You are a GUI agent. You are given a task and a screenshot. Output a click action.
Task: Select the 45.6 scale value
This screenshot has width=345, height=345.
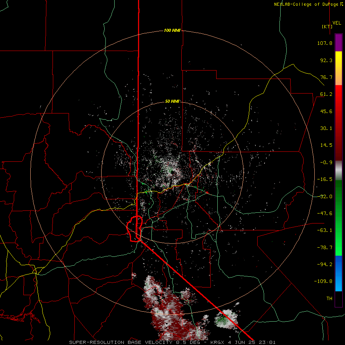click(326, 111)
